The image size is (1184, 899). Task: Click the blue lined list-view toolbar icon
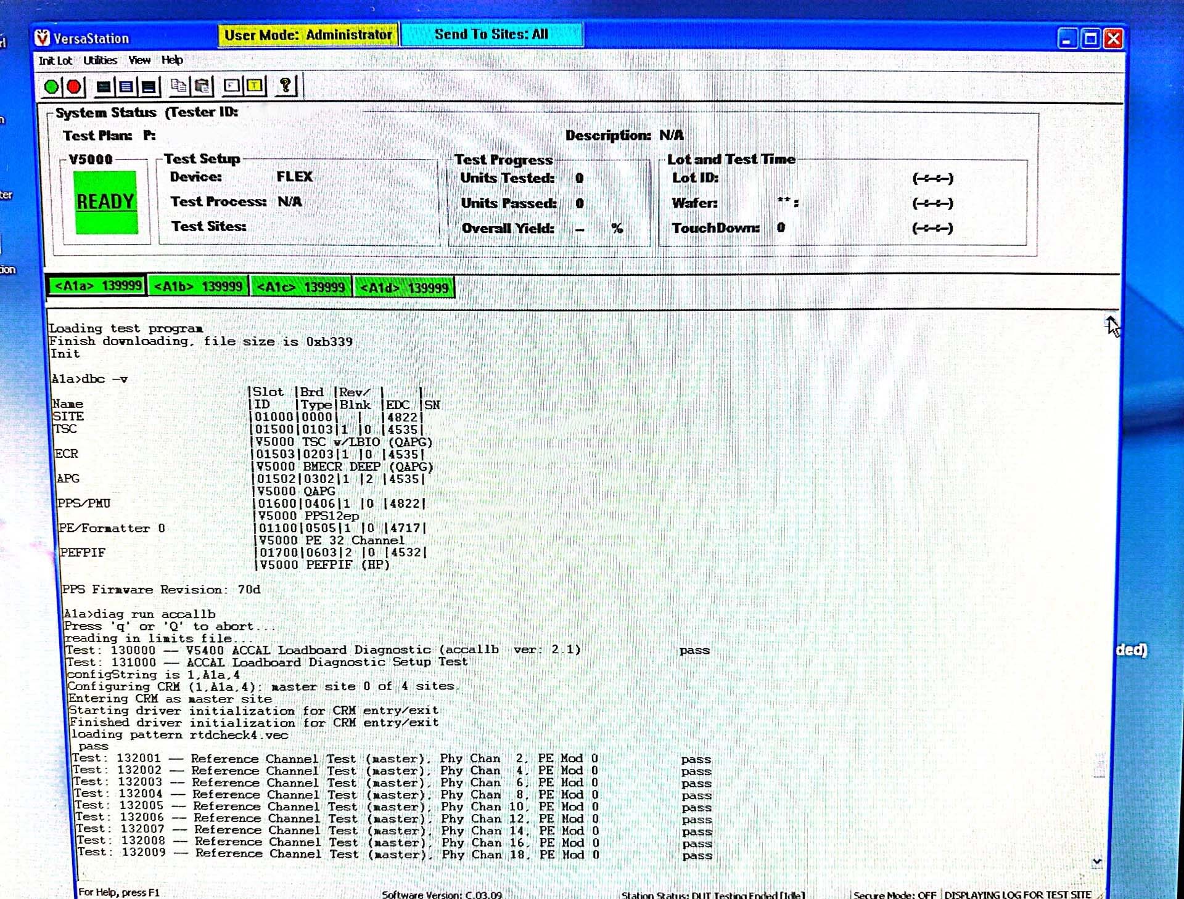coord(126,87)
